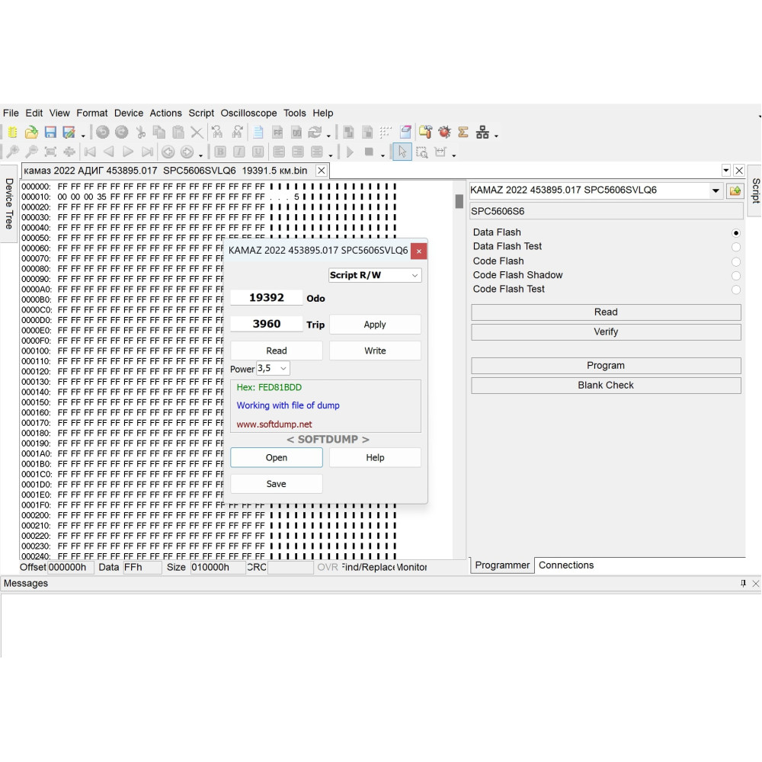Open the File menu
762x762 pixels.
point(11,113)
